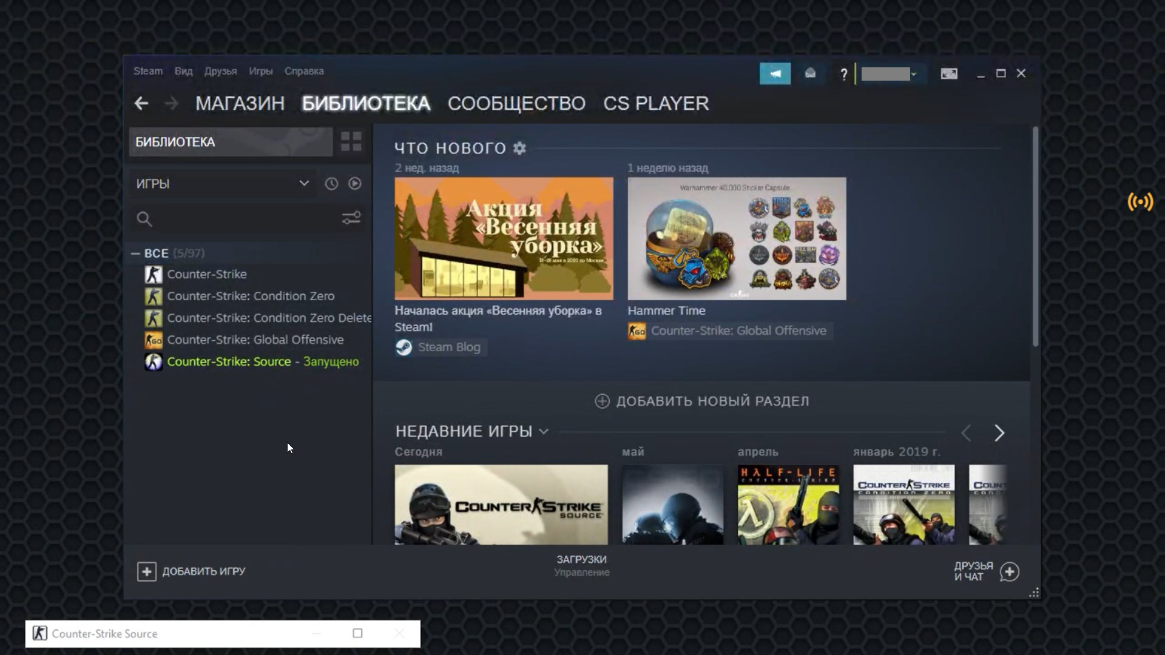Click the Friends and Chat plus icon
The image size is (1165, 655).
coord(1010,571)
